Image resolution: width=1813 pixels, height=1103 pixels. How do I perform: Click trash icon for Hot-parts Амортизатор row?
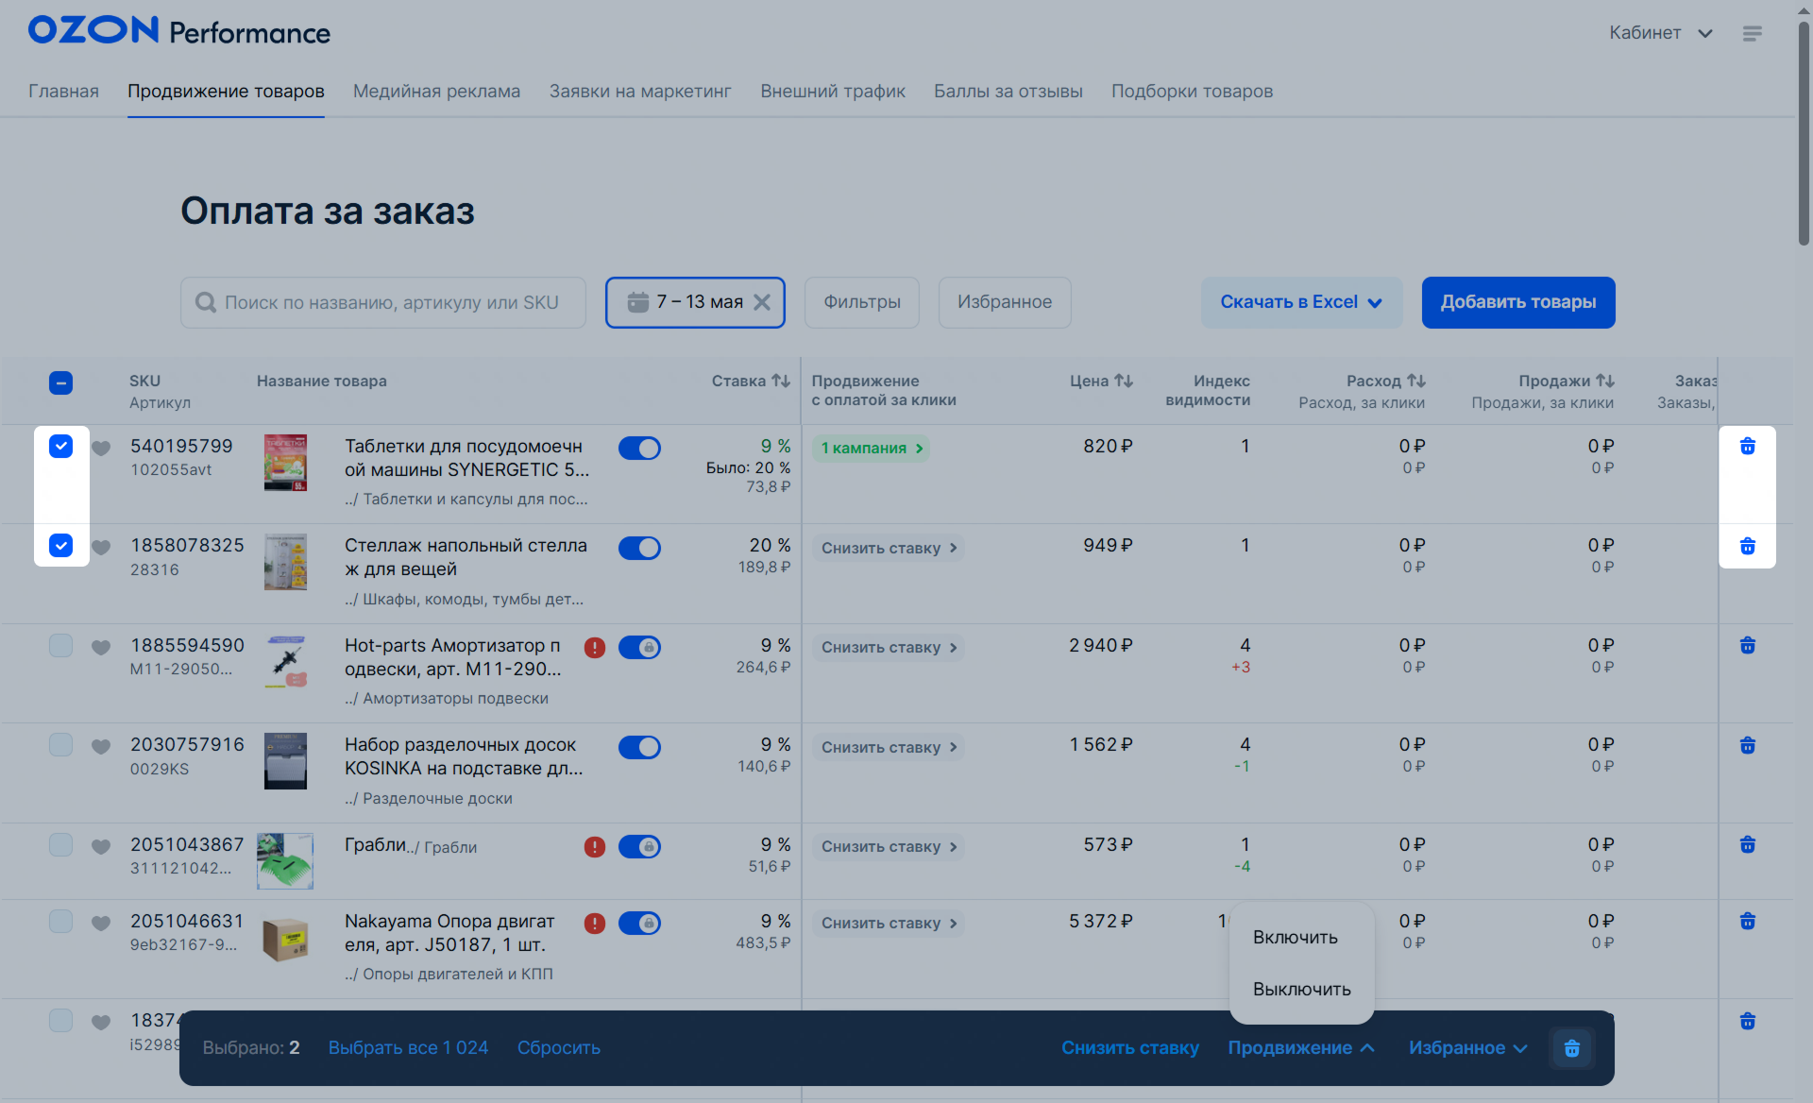click(1747, 646)
